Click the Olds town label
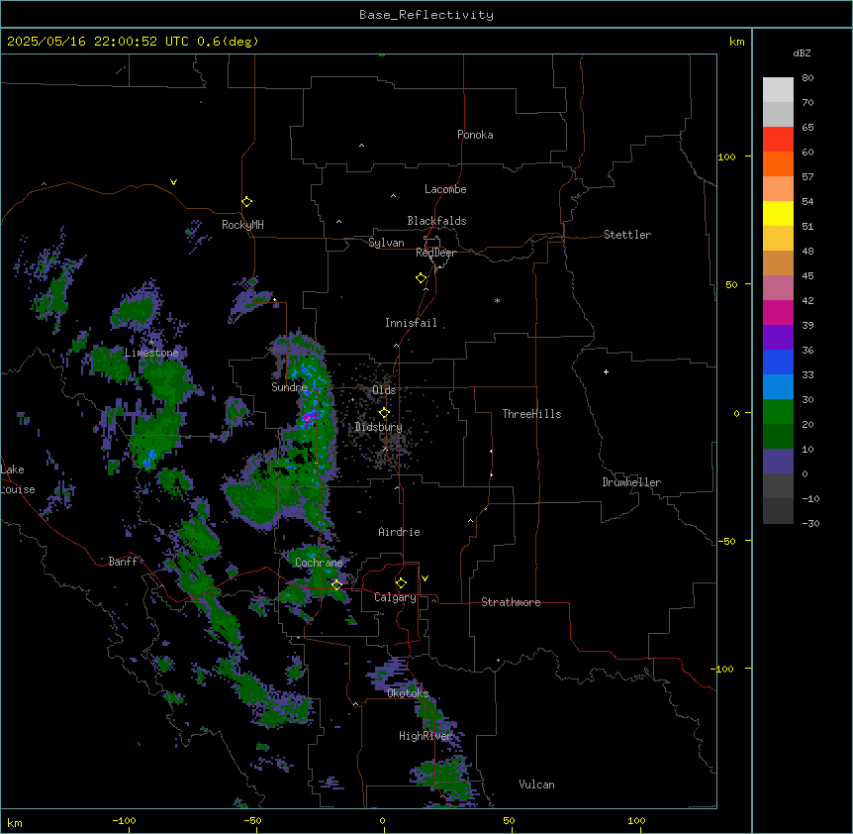This screenshot has width=853, height=834. (384, 390)
